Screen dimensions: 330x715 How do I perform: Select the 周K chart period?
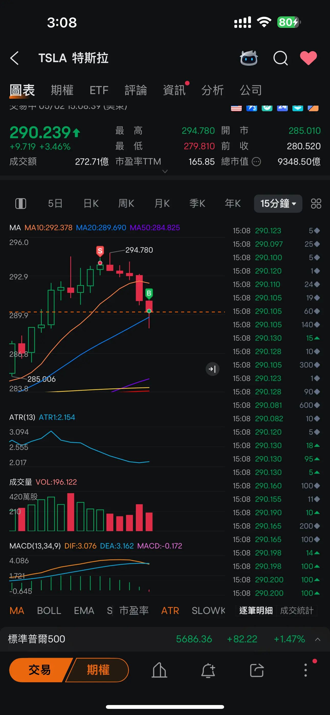126,204
